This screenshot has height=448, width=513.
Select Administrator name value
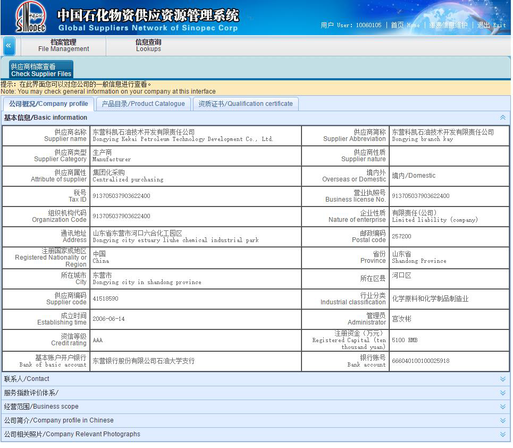pyautogui.click(x=401, y=319)
